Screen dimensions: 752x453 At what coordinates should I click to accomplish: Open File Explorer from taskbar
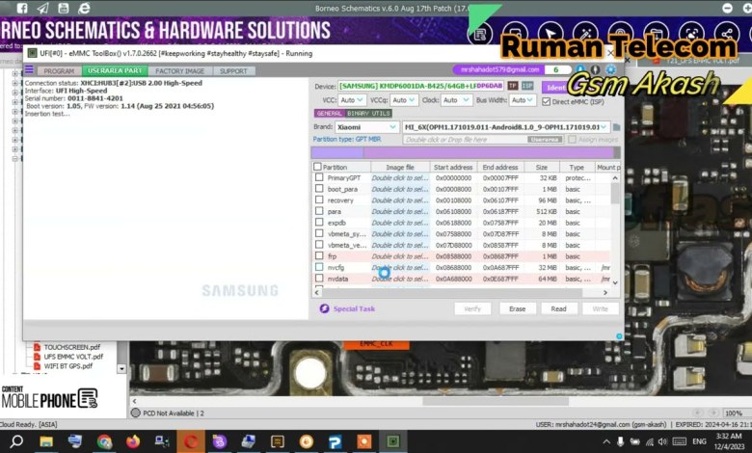pyautogui.click(x=46, y=441)
